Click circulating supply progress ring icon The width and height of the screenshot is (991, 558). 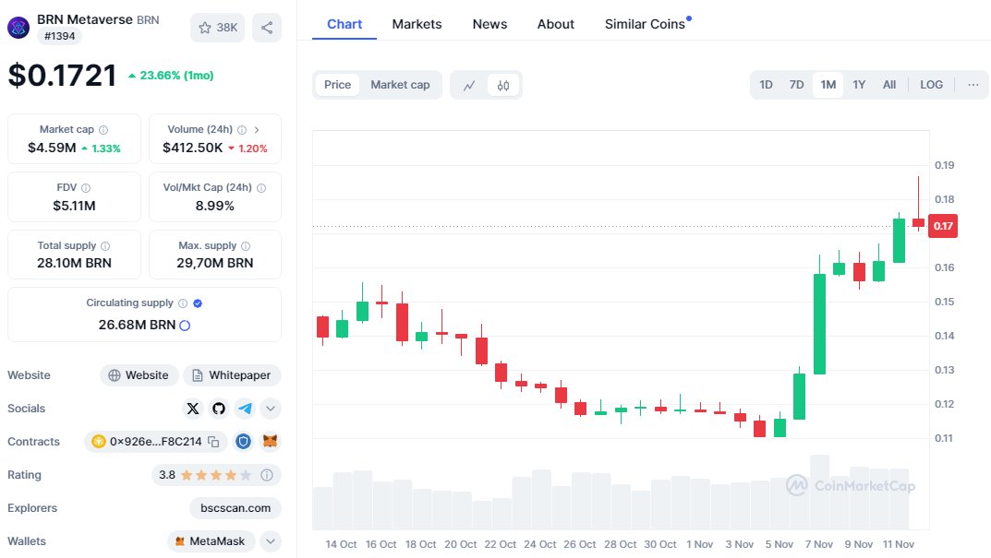coord(185,326)
